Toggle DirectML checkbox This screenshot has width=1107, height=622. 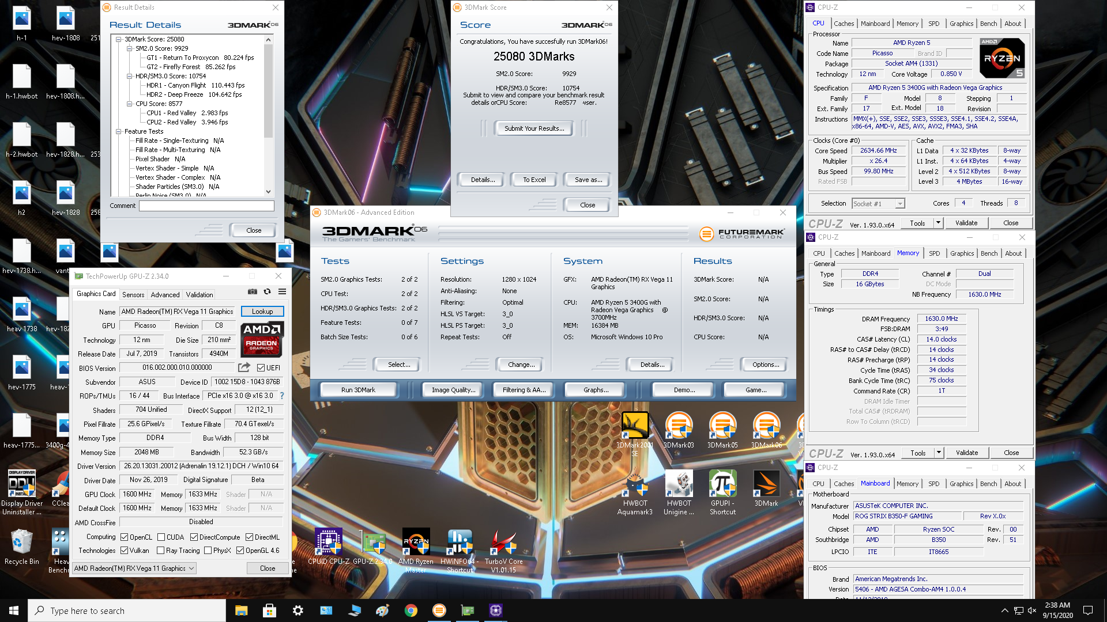249,537
